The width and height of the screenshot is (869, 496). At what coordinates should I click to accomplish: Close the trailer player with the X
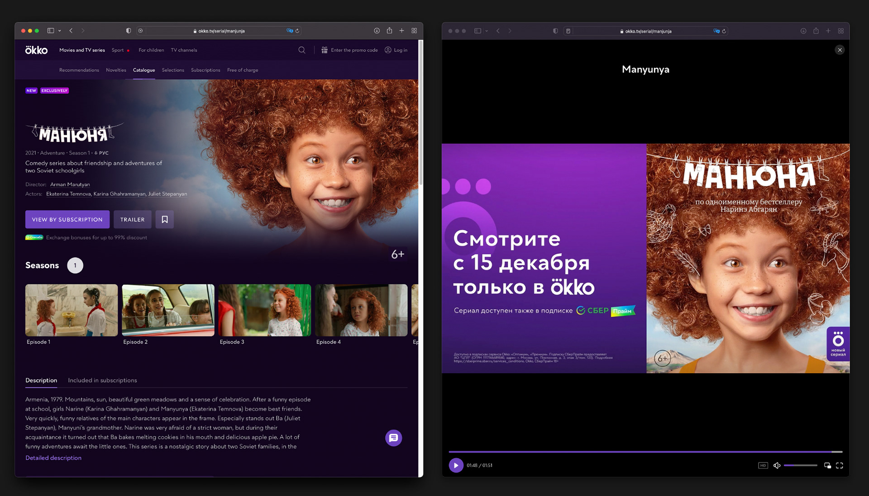840,50
